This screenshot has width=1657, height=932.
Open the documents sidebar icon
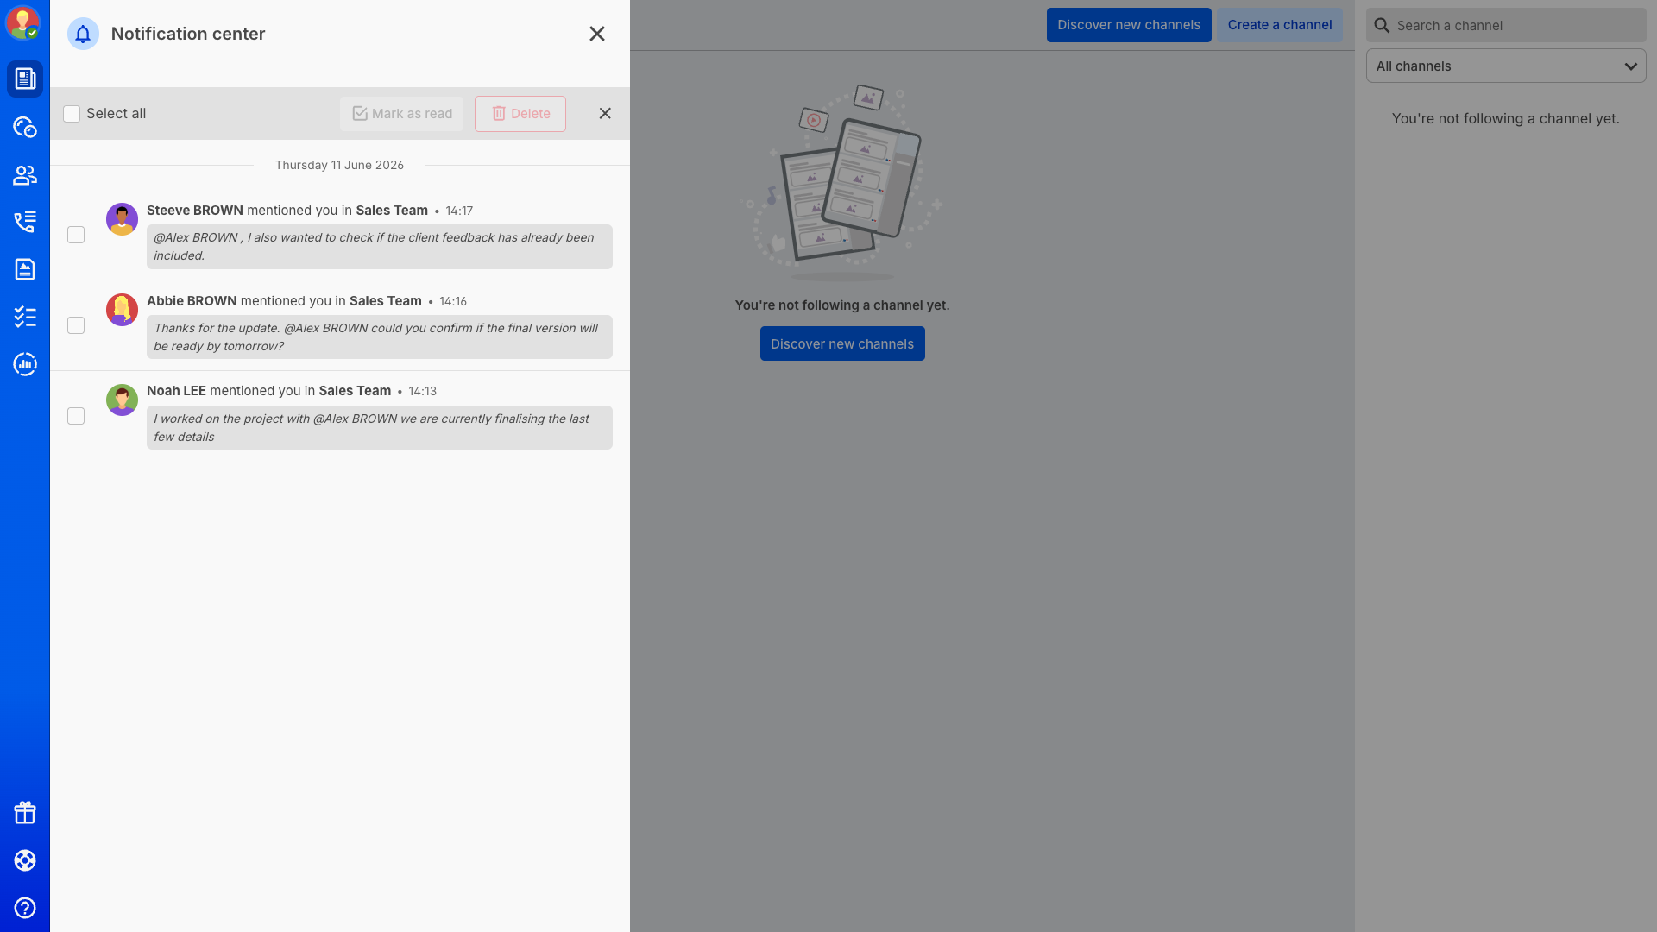click(25, 269)
